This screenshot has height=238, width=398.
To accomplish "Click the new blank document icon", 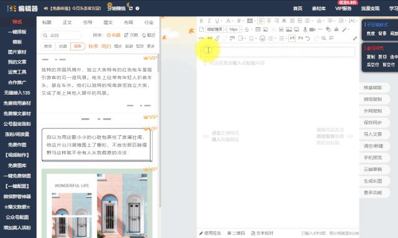I will (x=202, y=29).
